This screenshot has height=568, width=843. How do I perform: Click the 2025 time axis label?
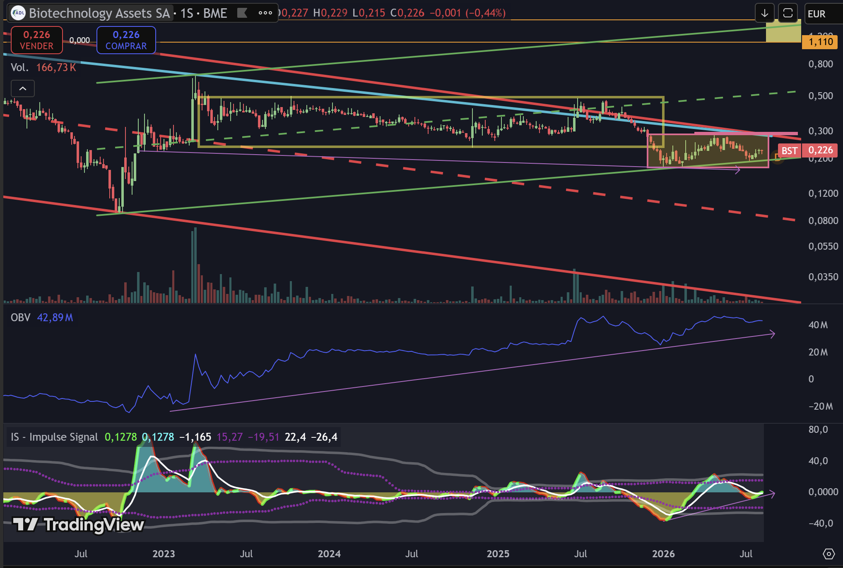(498, 554)
